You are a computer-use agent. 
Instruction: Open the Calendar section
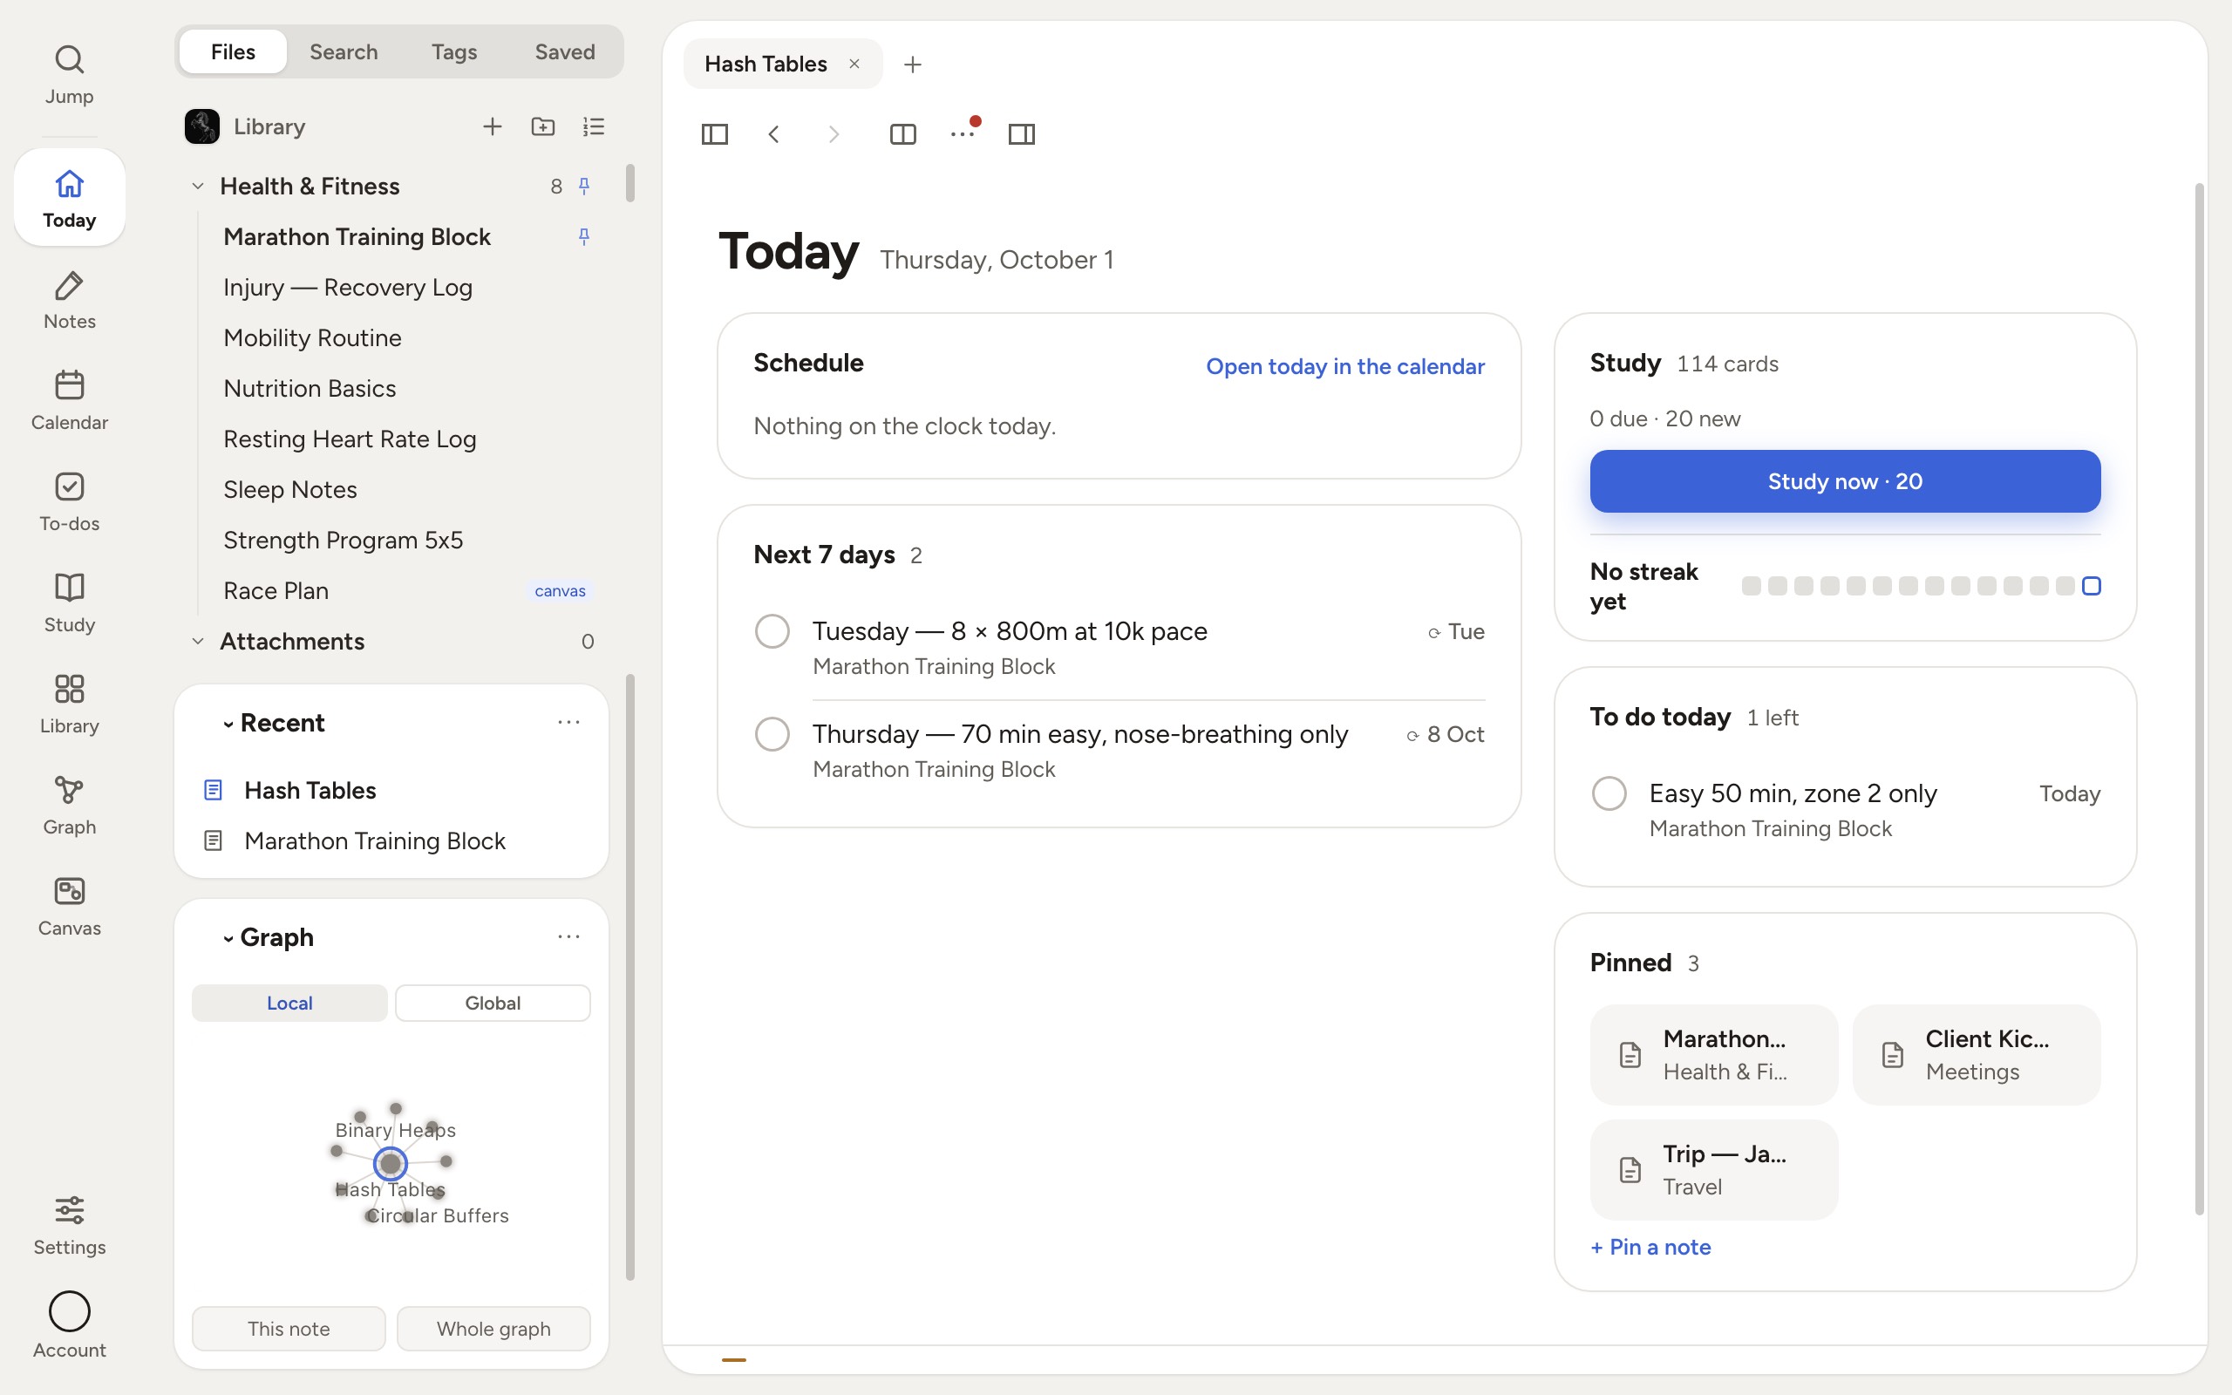tap(69, 400)
